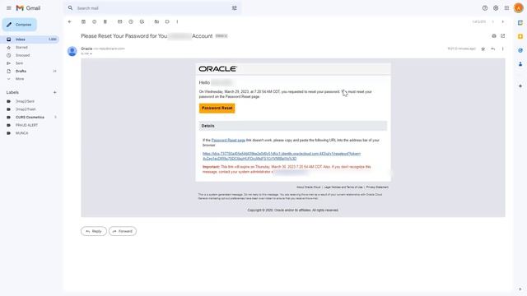Open the CURS Cosmetica label
The image size is (527, 296).
(x=30, y=117)
